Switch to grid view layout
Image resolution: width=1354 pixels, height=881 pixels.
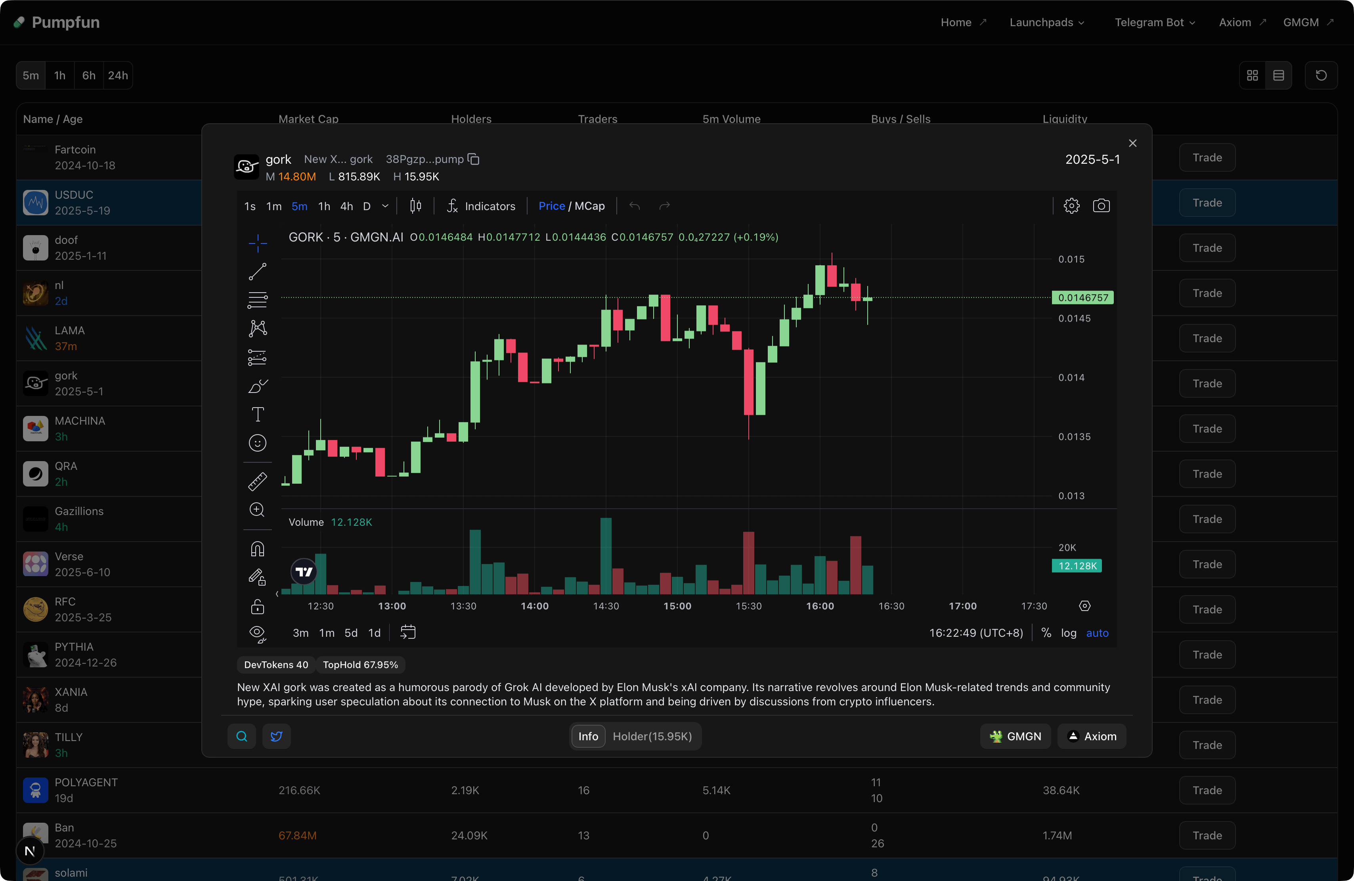pyautogui.click(x=1252, y=75)
